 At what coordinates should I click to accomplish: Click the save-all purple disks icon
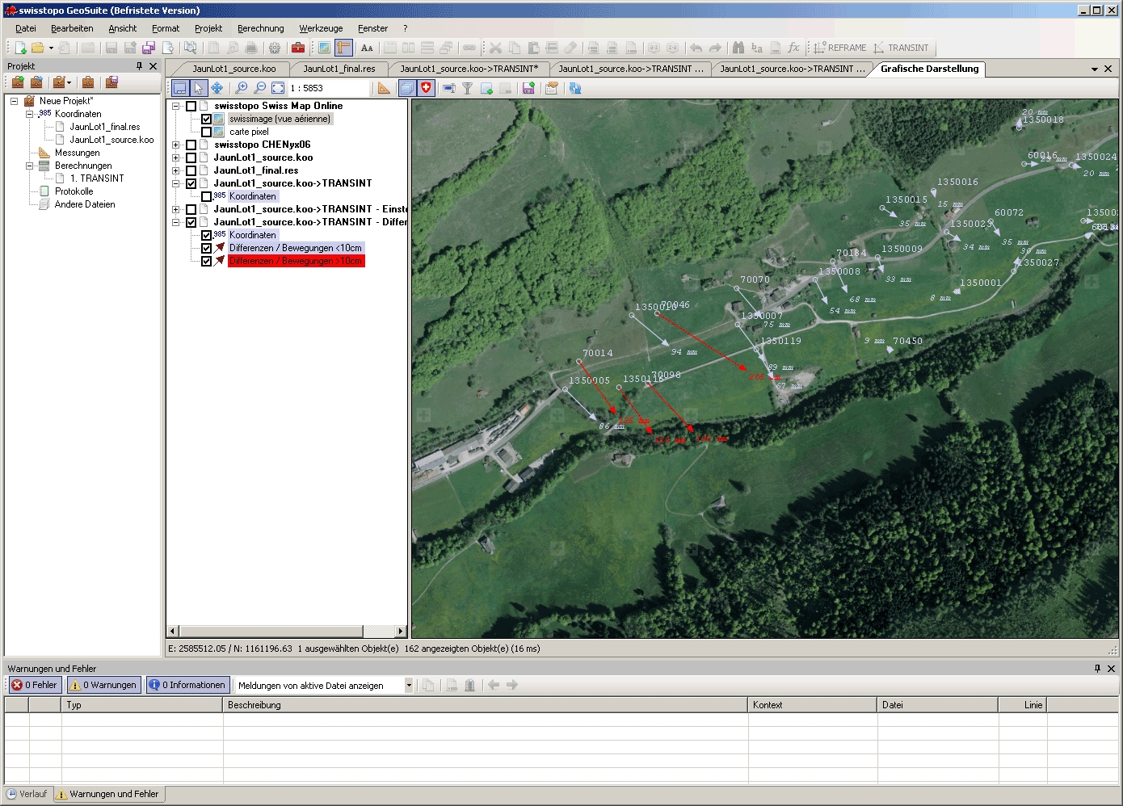point(149,48)
